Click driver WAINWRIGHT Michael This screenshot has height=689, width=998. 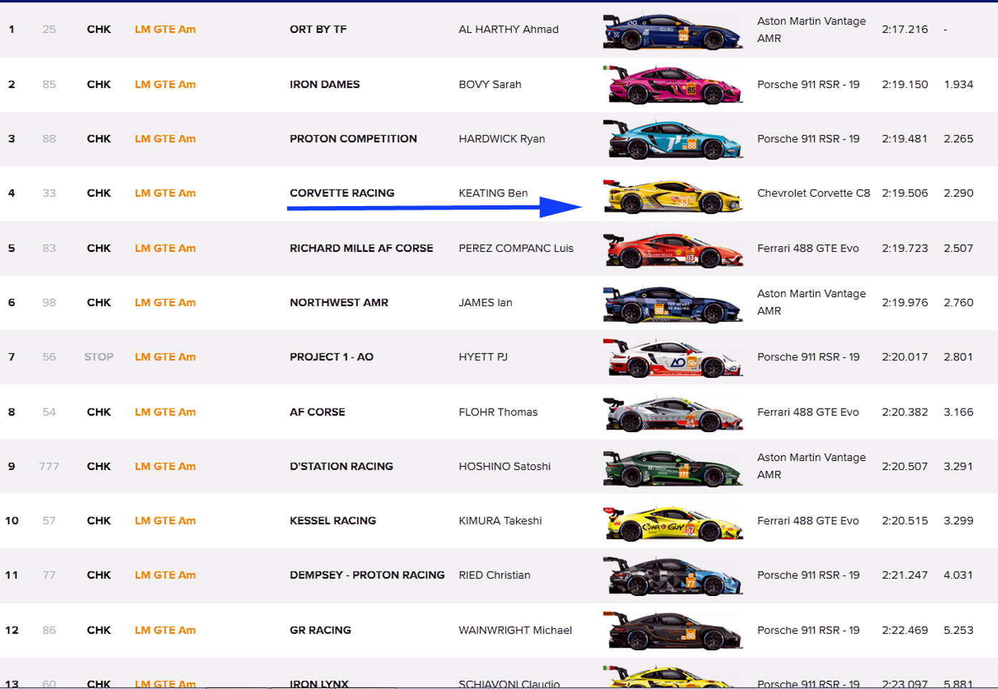tap(515, 630)
